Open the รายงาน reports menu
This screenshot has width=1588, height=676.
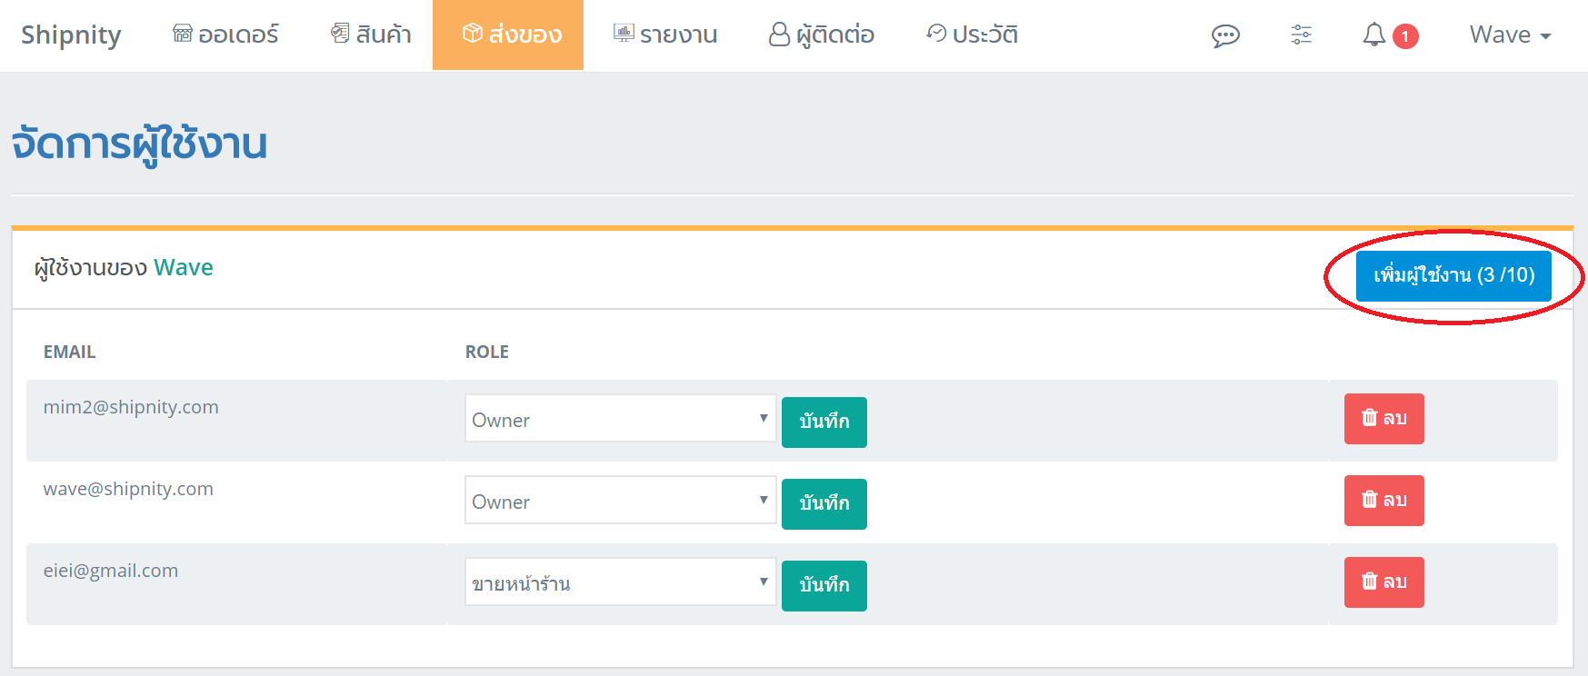[664, 35]
